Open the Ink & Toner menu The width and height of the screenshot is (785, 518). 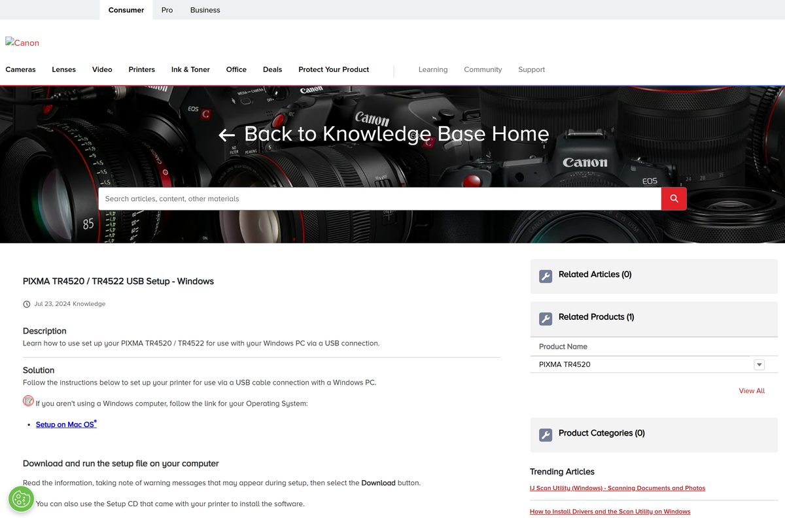click(x=190, y=69)
